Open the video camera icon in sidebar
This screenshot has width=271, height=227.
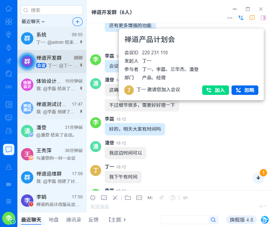tap(9, 184)
